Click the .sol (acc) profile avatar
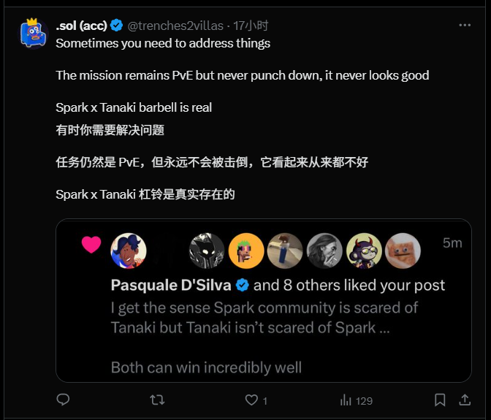 [33, 34]
